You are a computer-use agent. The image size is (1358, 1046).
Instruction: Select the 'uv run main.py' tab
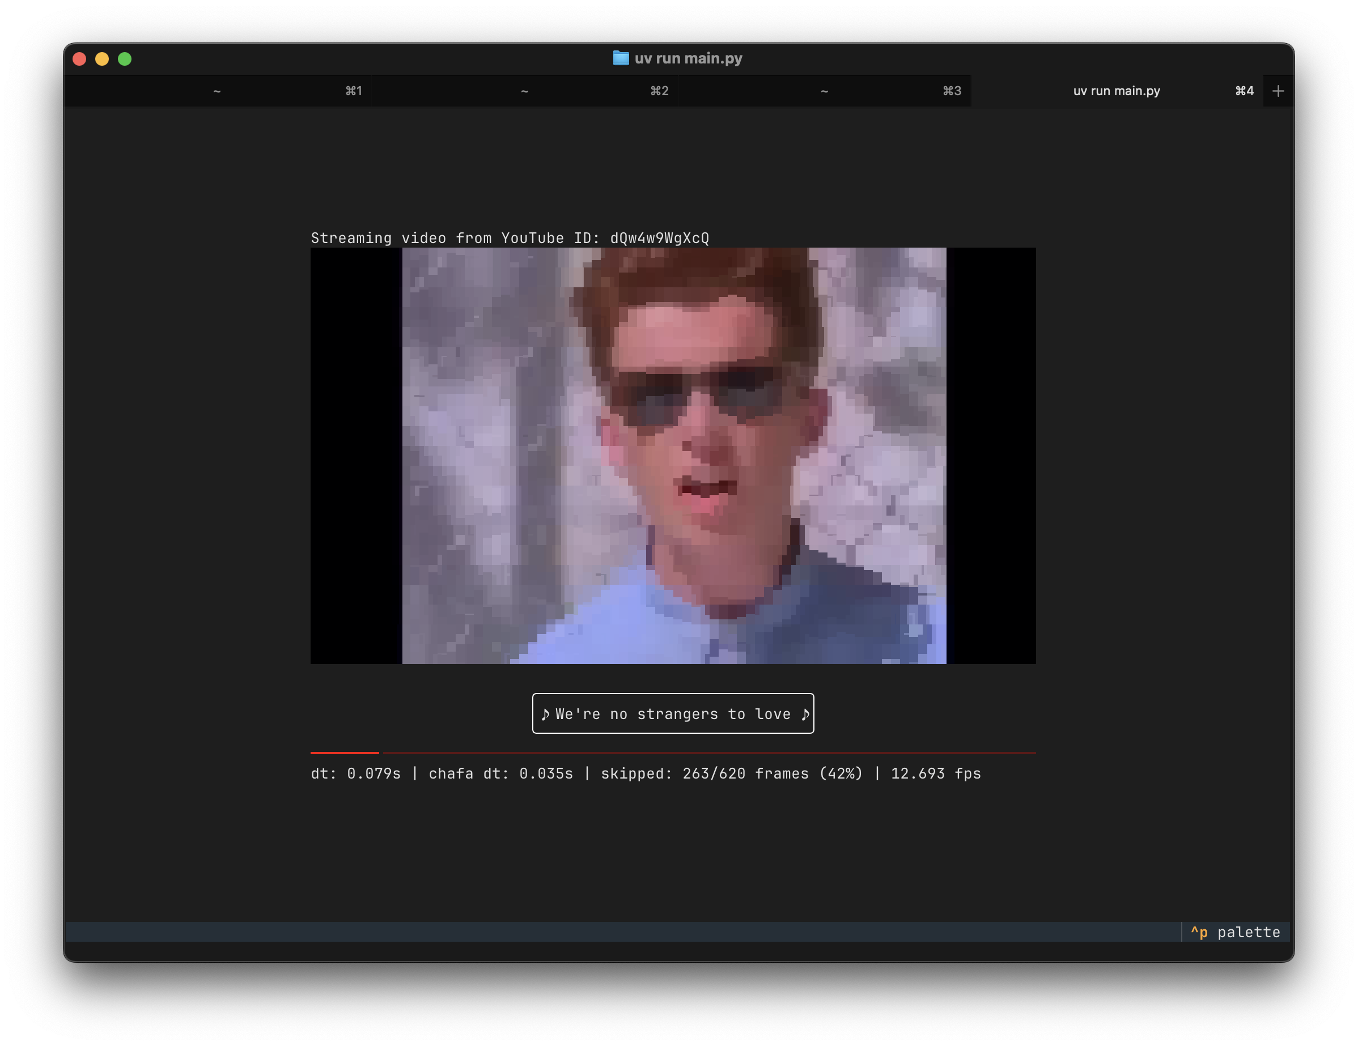[x=1116, y=91]
